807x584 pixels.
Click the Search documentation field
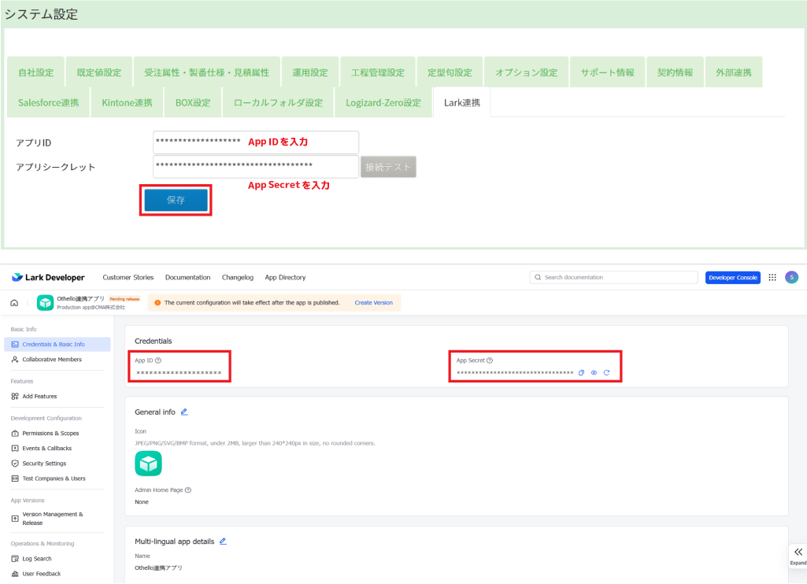click(x=613, y=277)
